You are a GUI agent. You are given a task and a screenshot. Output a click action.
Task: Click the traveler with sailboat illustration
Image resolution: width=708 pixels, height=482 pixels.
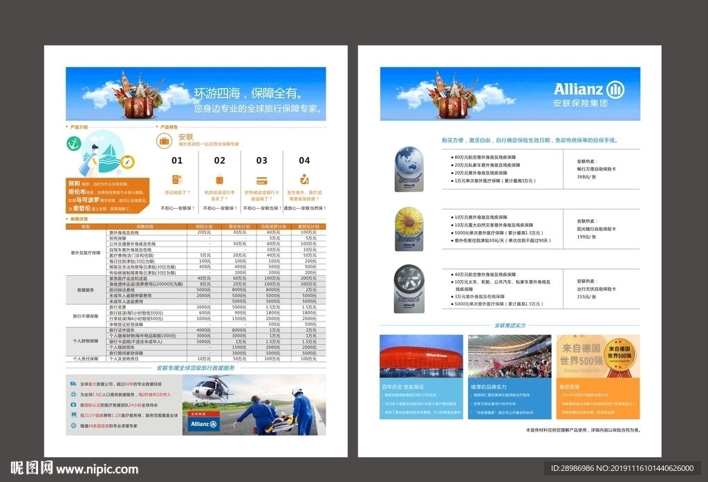(100, 154)
